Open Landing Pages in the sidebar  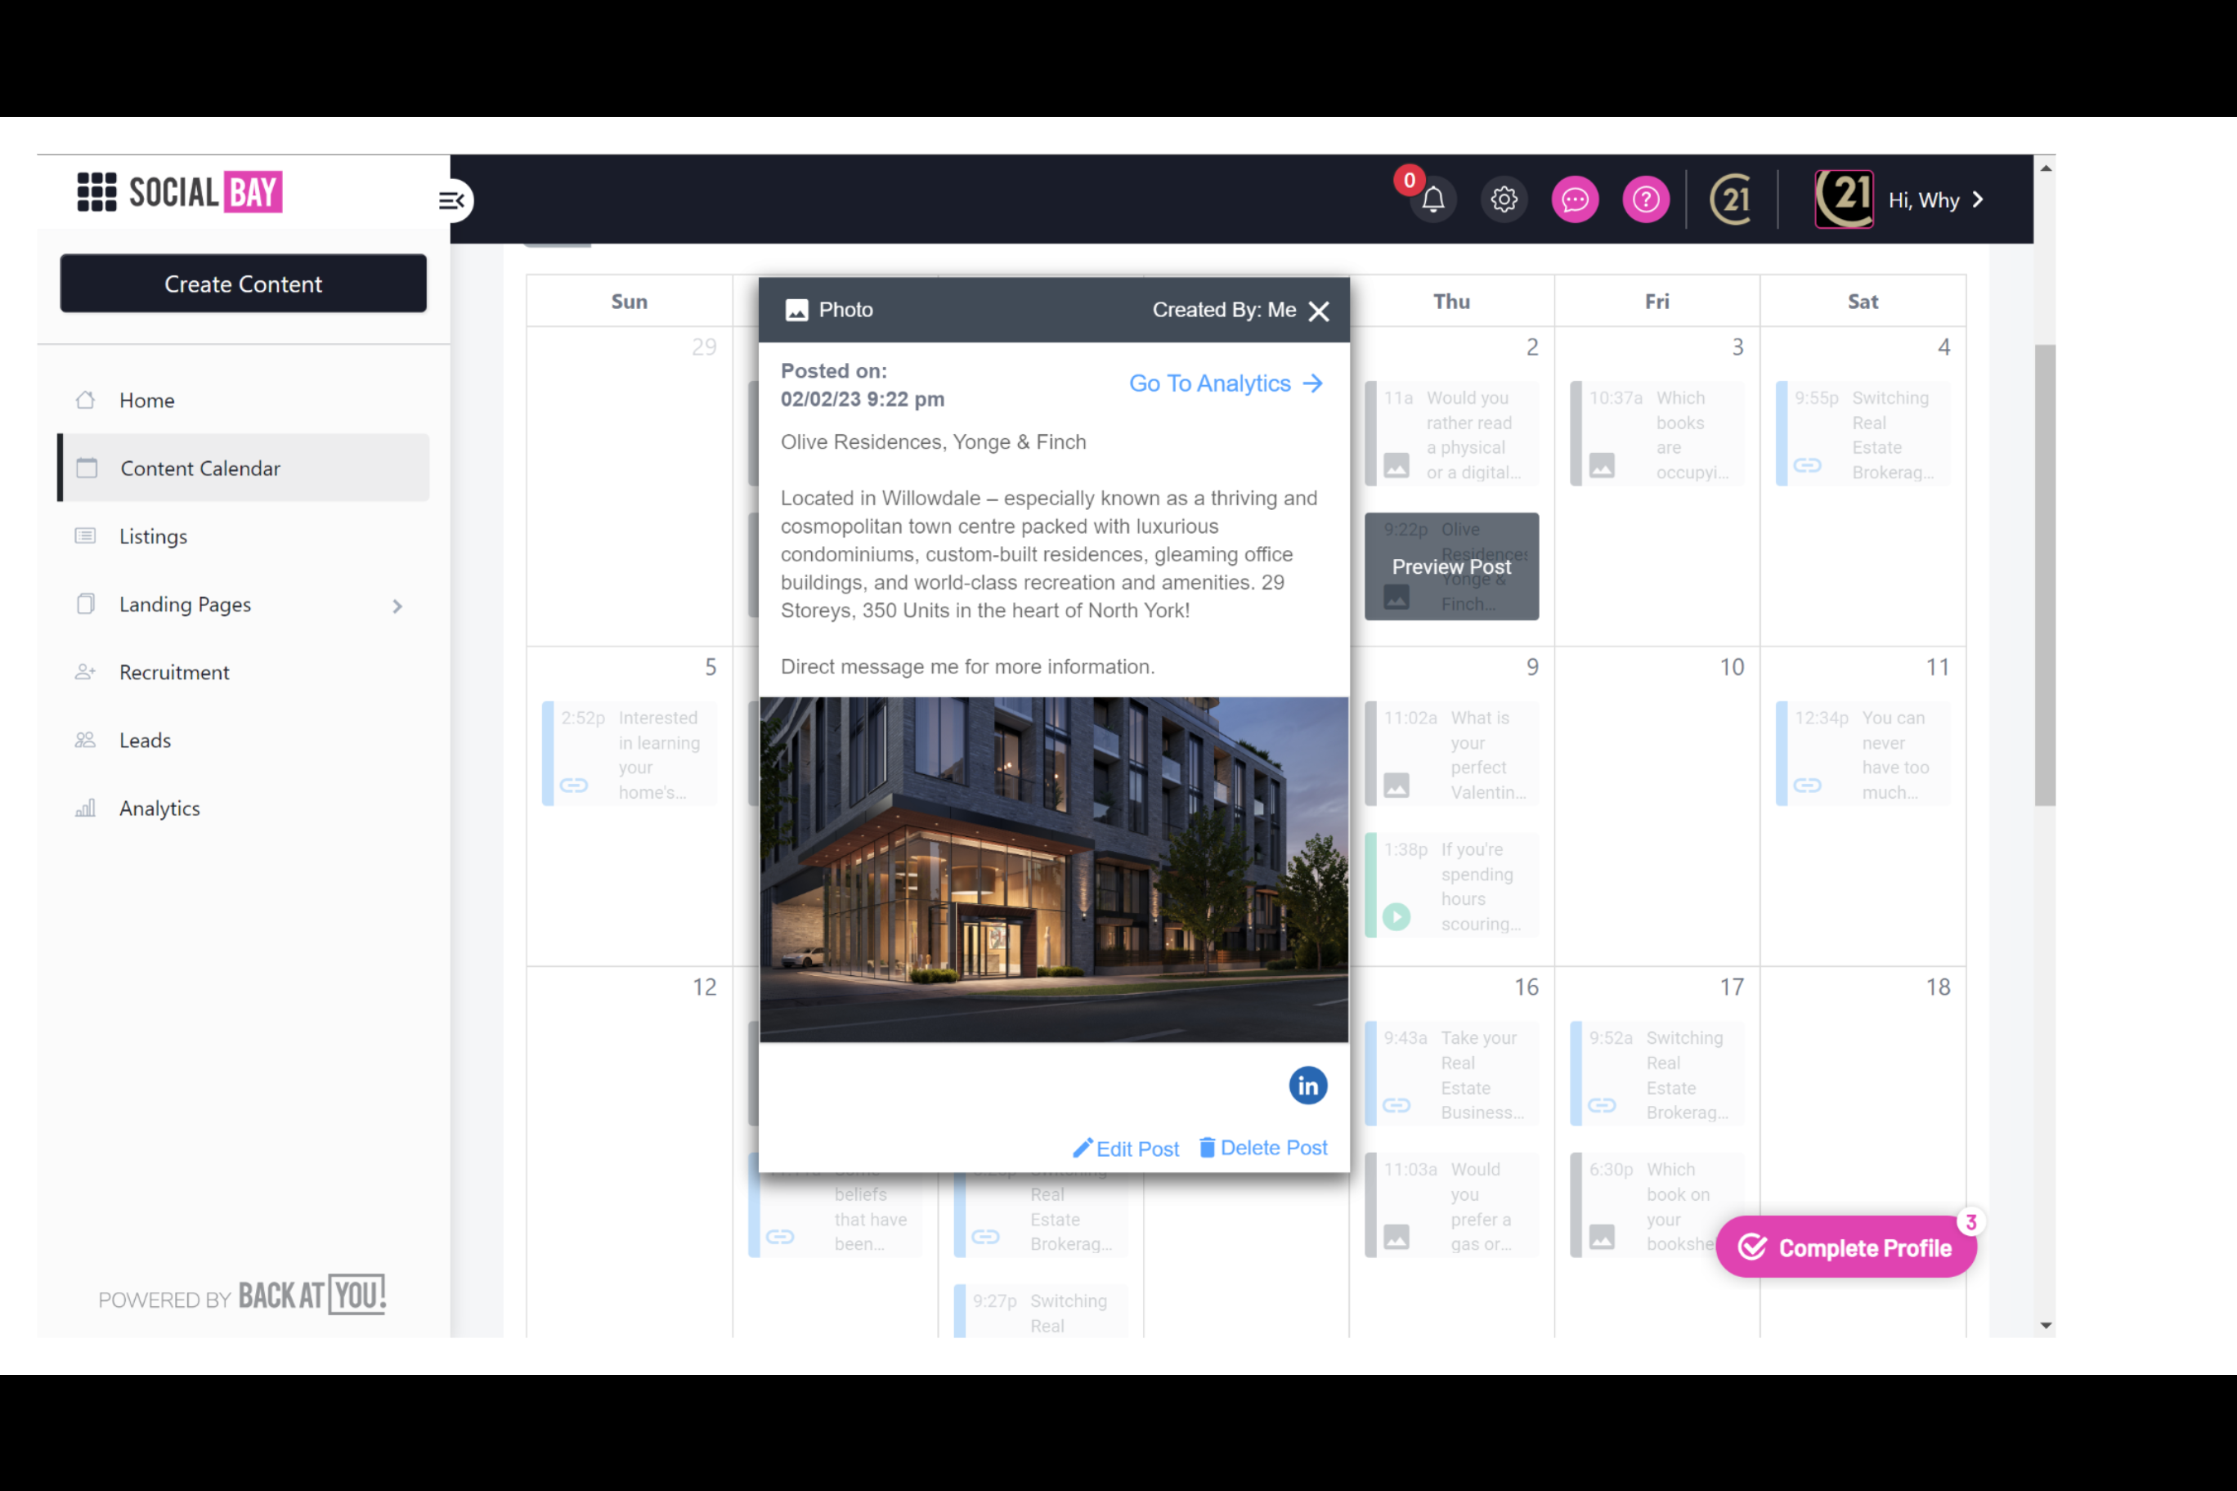(x=186, y=605)
